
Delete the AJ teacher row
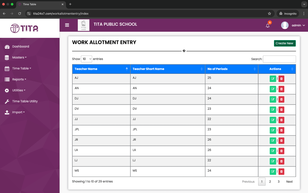(281, 79)
